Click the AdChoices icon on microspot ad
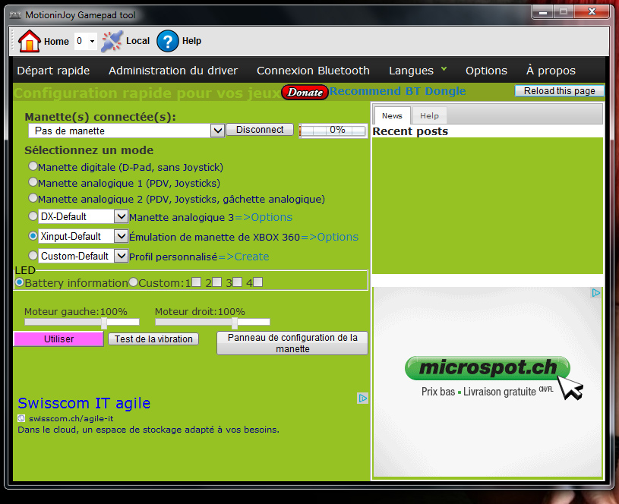This screenshot has height=504, width=619. (x=596, y=293)
